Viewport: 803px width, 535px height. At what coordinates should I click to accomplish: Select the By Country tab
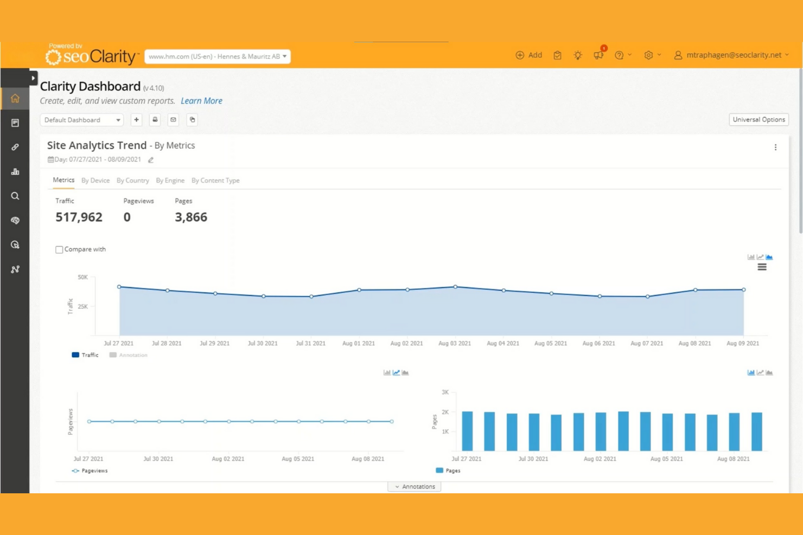coord(132,180)
